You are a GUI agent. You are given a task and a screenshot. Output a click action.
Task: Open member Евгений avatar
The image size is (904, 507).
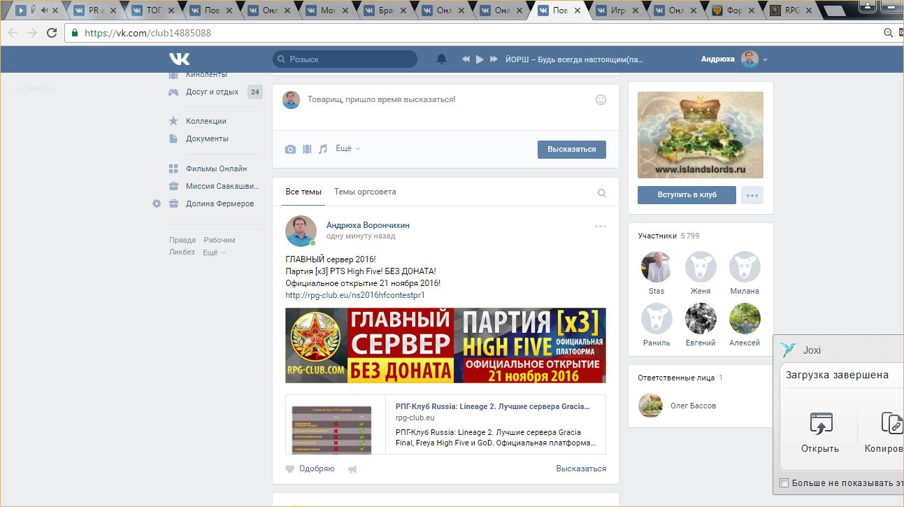pyautogui.click(x=701, y=318)
